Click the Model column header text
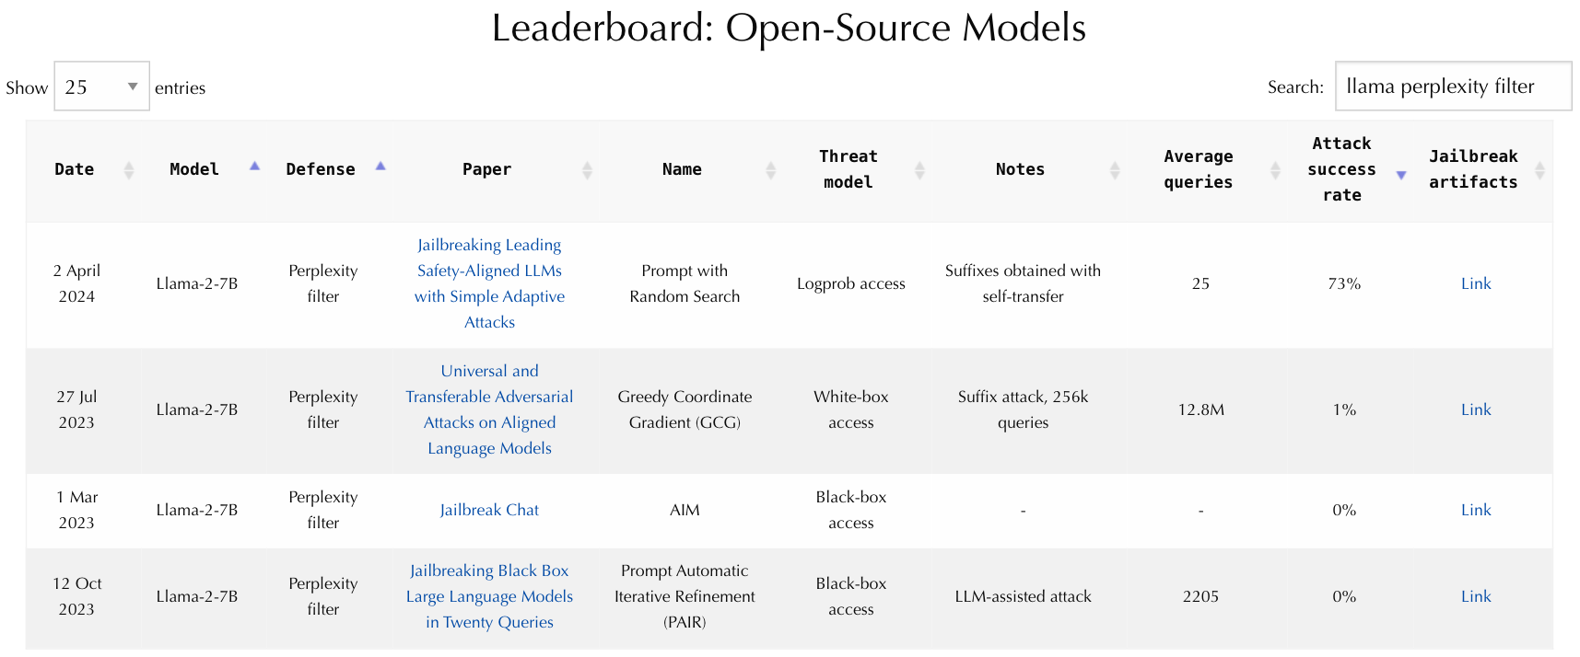The image size is (1580, 657). coord(194,169)
